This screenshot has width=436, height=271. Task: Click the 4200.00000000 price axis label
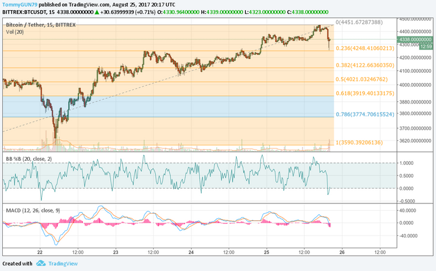click(415, 57)
